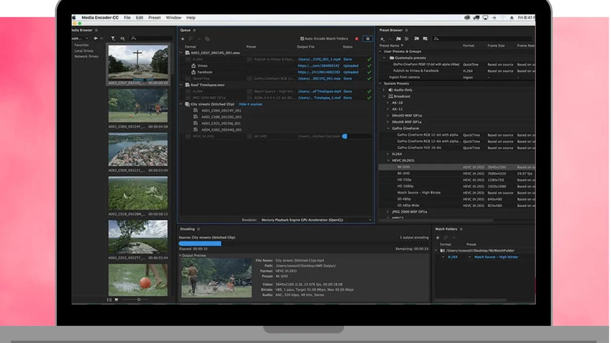The image size is (611, 343).
Task: Select Favorites in Media Browser
Action: coord(82,45)
